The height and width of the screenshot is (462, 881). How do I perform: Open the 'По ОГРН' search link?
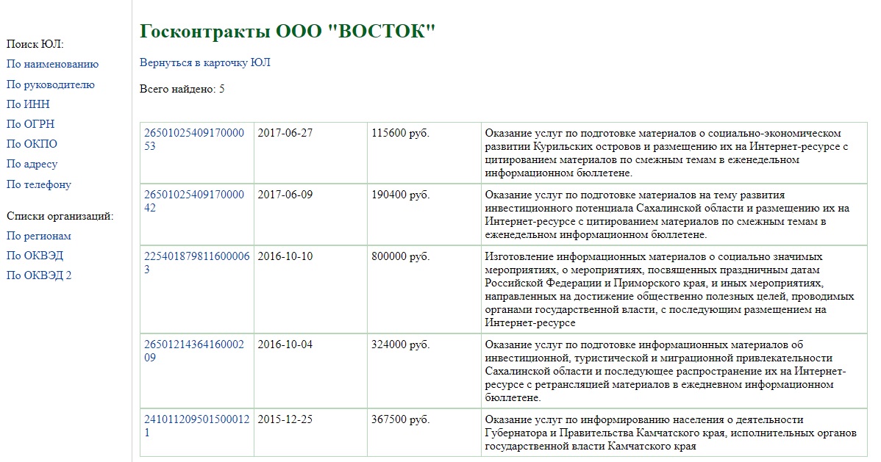click(30, 124)
